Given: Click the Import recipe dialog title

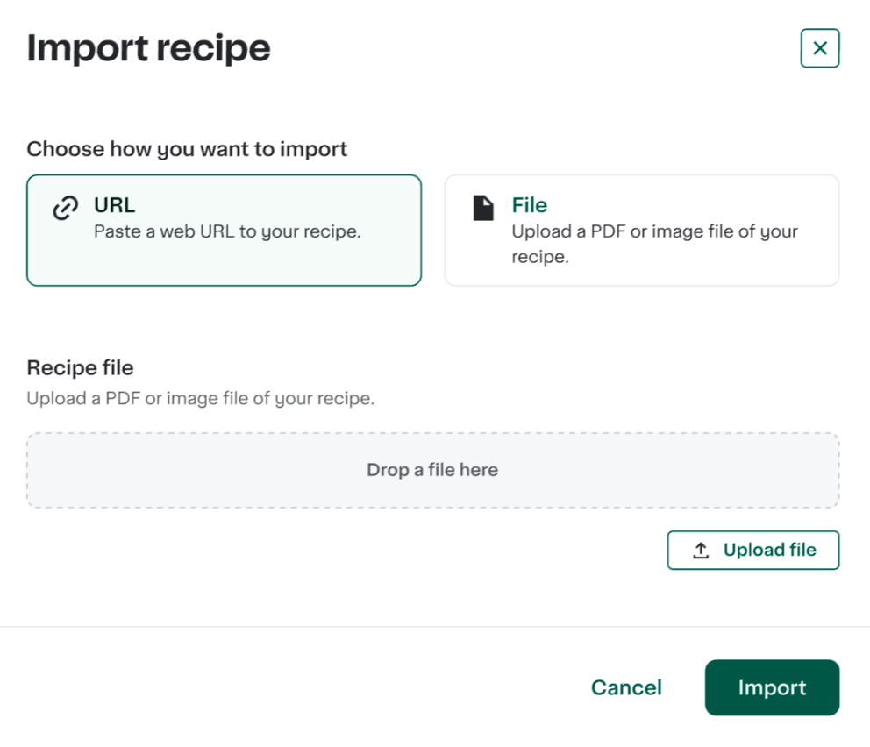Looking at the screenshot, I should pos(149,48).
